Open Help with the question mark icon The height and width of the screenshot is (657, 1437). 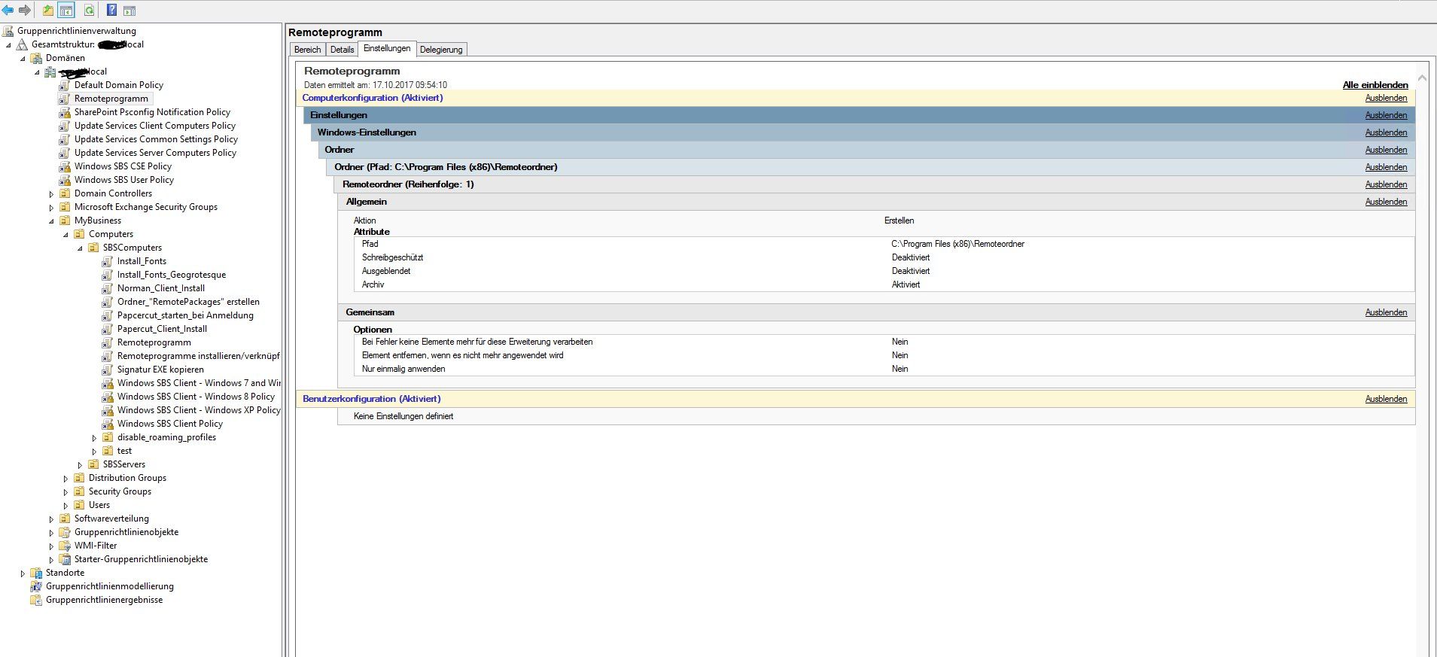pos(111,11)
